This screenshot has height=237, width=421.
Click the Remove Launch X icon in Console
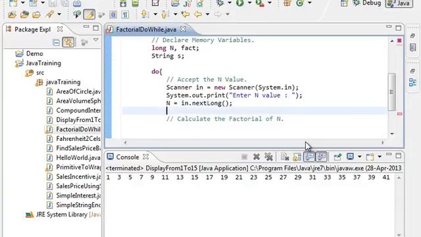pos(257,157)
